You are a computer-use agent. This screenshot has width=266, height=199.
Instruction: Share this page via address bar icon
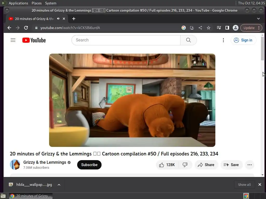pos(200,28)
